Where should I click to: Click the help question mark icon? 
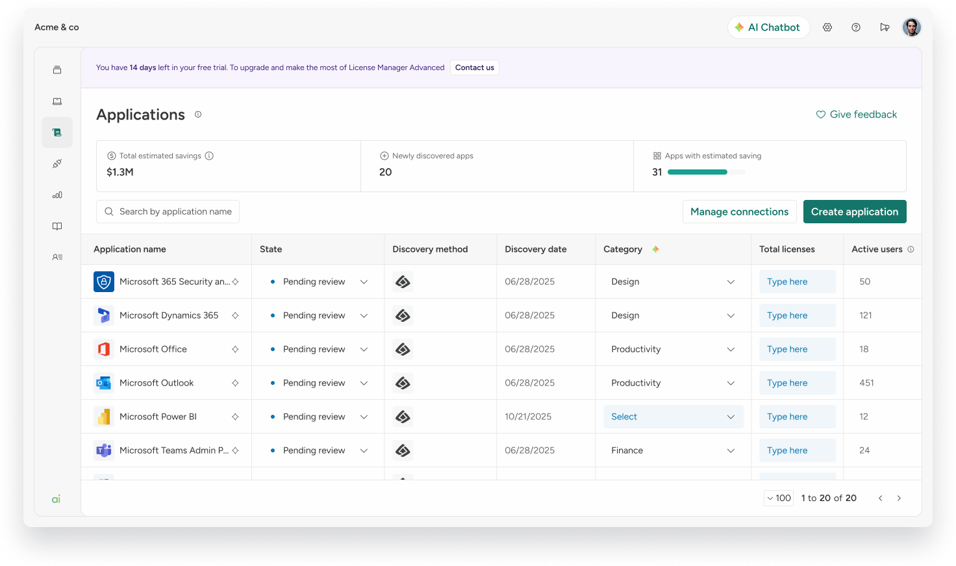click(856, 27)
